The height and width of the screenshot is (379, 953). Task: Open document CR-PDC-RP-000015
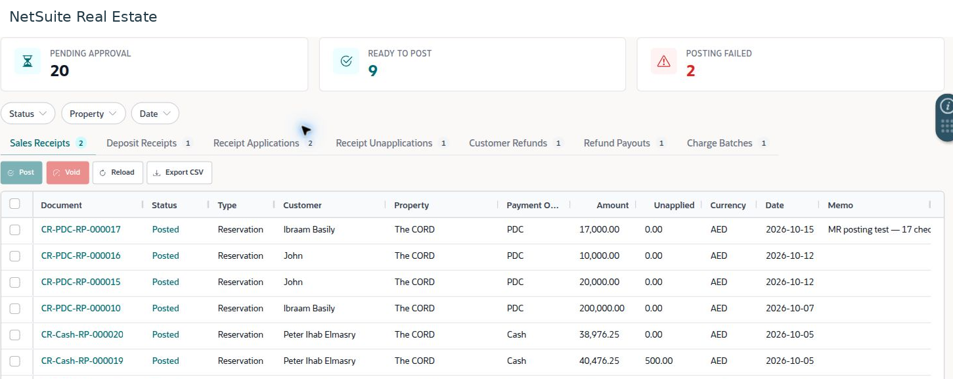coord(81,282)
